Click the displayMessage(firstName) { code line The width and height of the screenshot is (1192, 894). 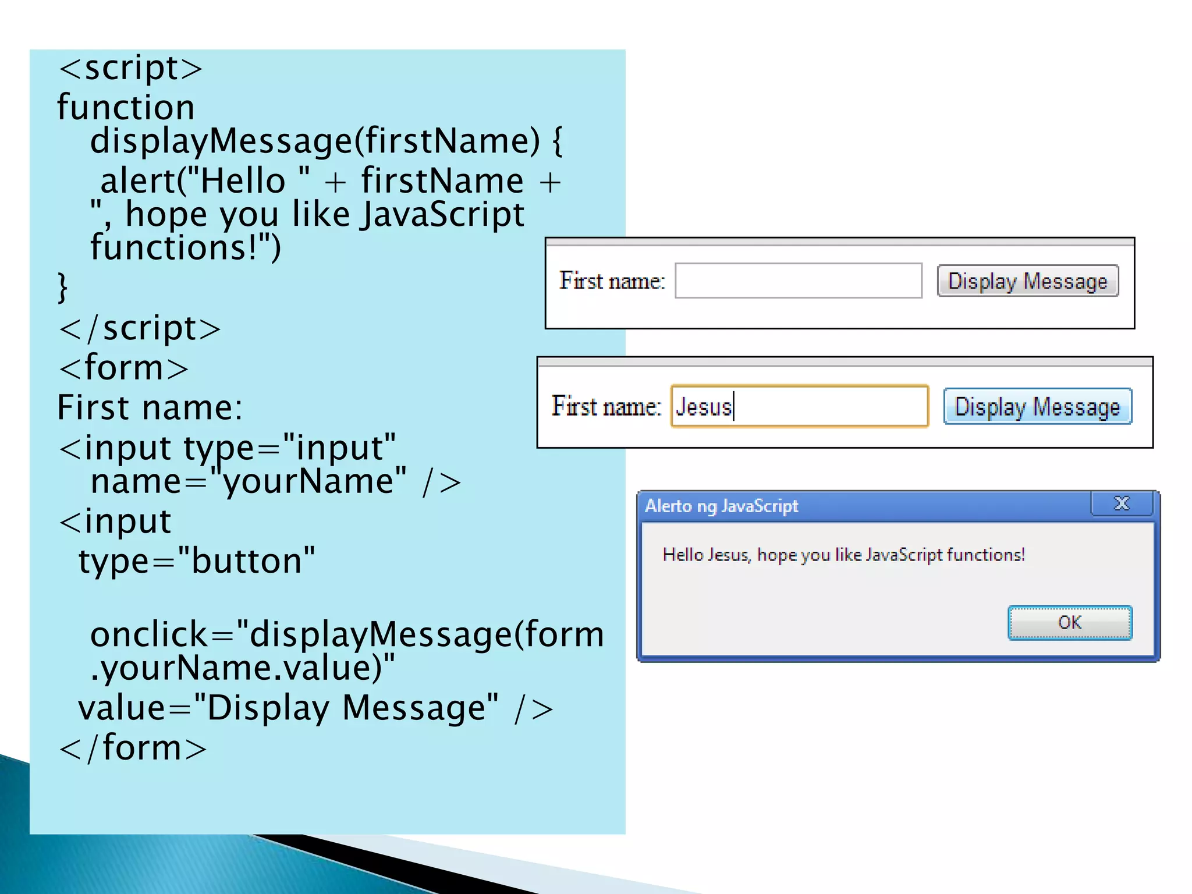[x=326, y=141]
